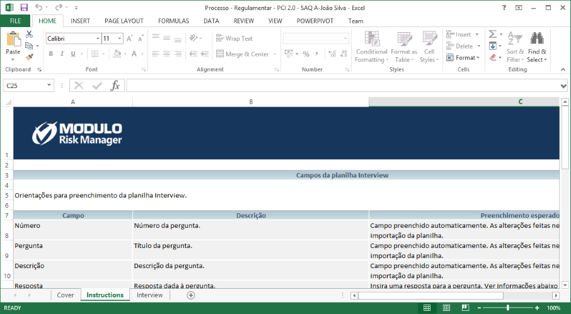The height and width of the screenshot is (314, 571).
Task: Apply the font color
Action: tap(134, 53)
